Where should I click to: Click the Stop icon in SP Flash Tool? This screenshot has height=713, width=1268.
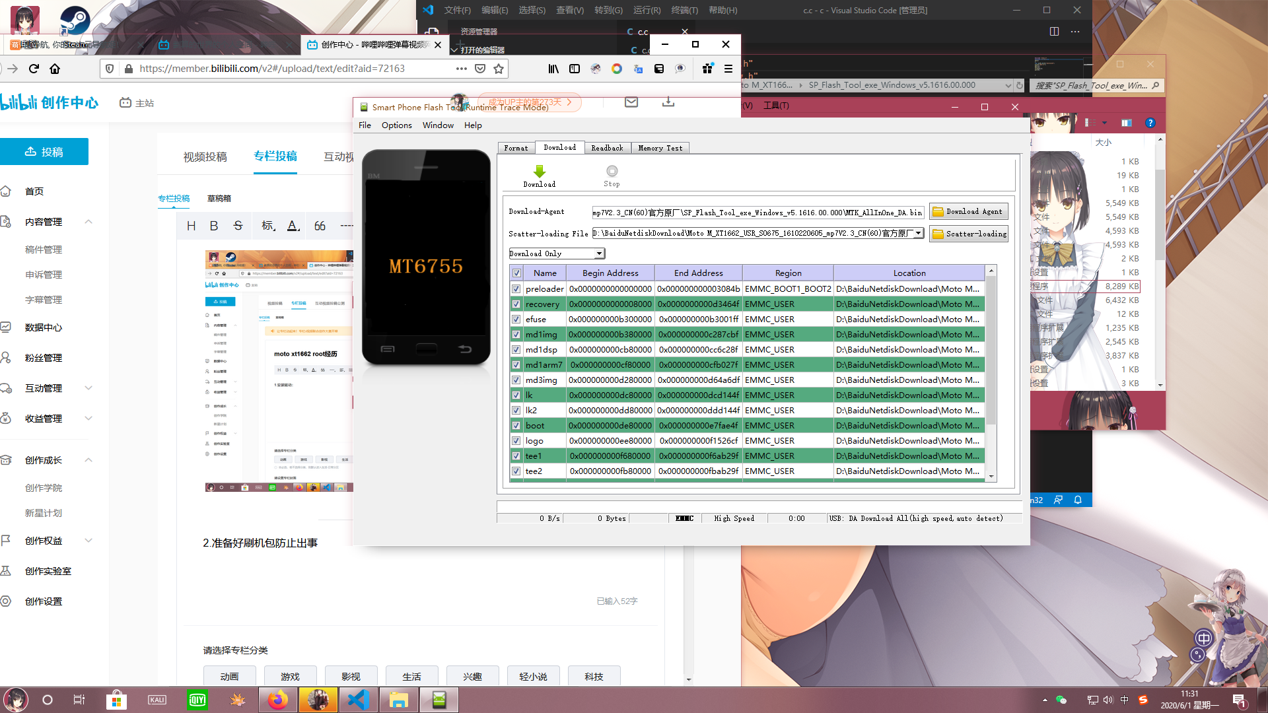coord(612,172)
